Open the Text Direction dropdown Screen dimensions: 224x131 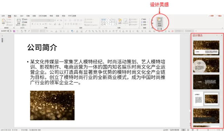pyautogui.click(x=89, y=19)
